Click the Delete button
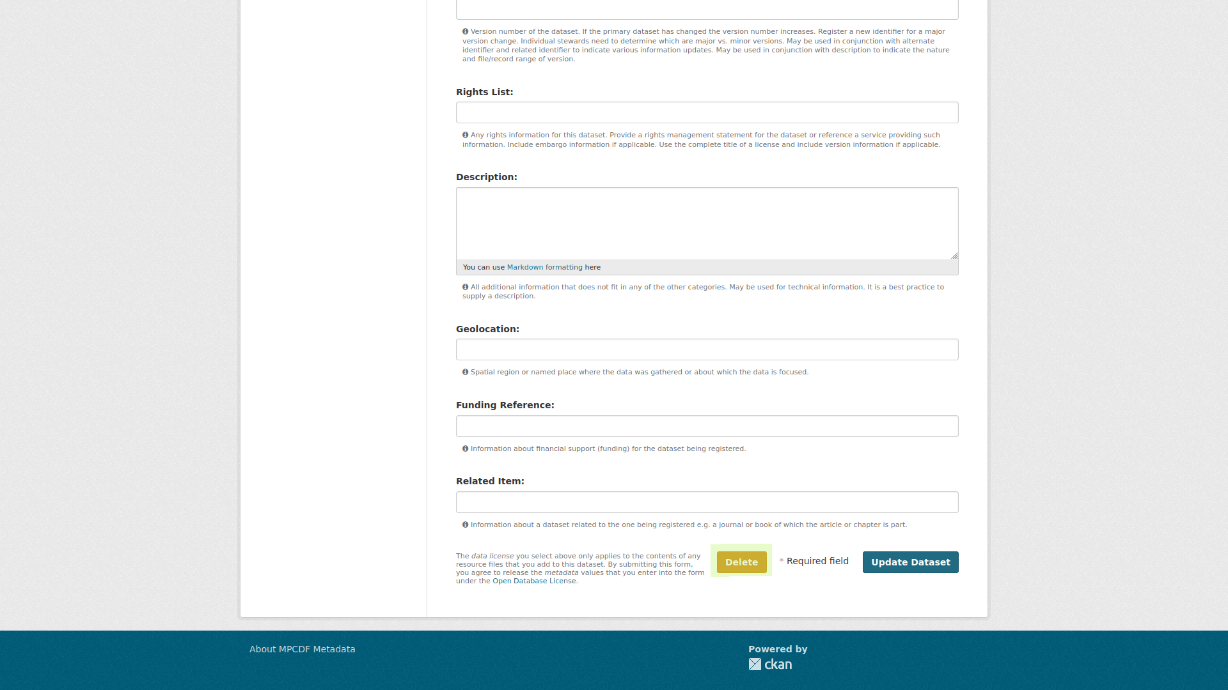This screenshot has width=1228, height=690. [x=741, y=561]
